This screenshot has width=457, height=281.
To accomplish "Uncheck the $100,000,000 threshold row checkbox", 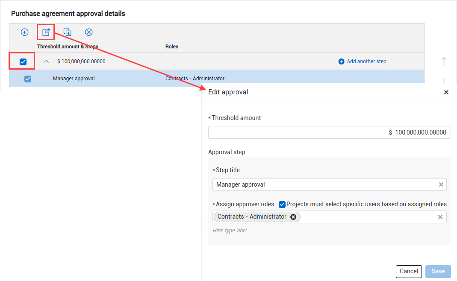I will [23, 62].
